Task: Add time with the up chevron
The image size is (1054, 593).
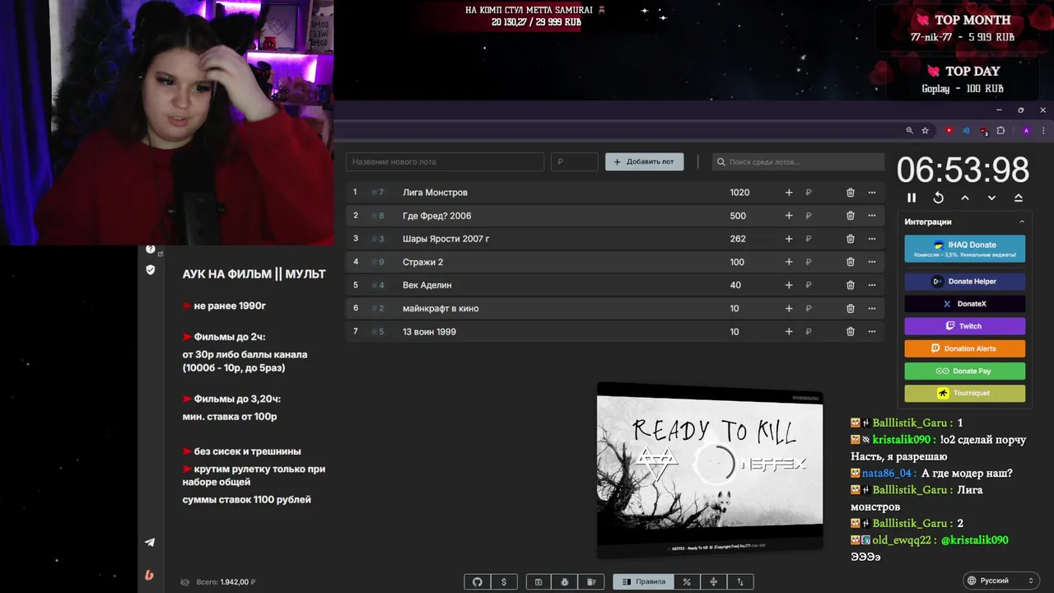Action: coord(965,198)
